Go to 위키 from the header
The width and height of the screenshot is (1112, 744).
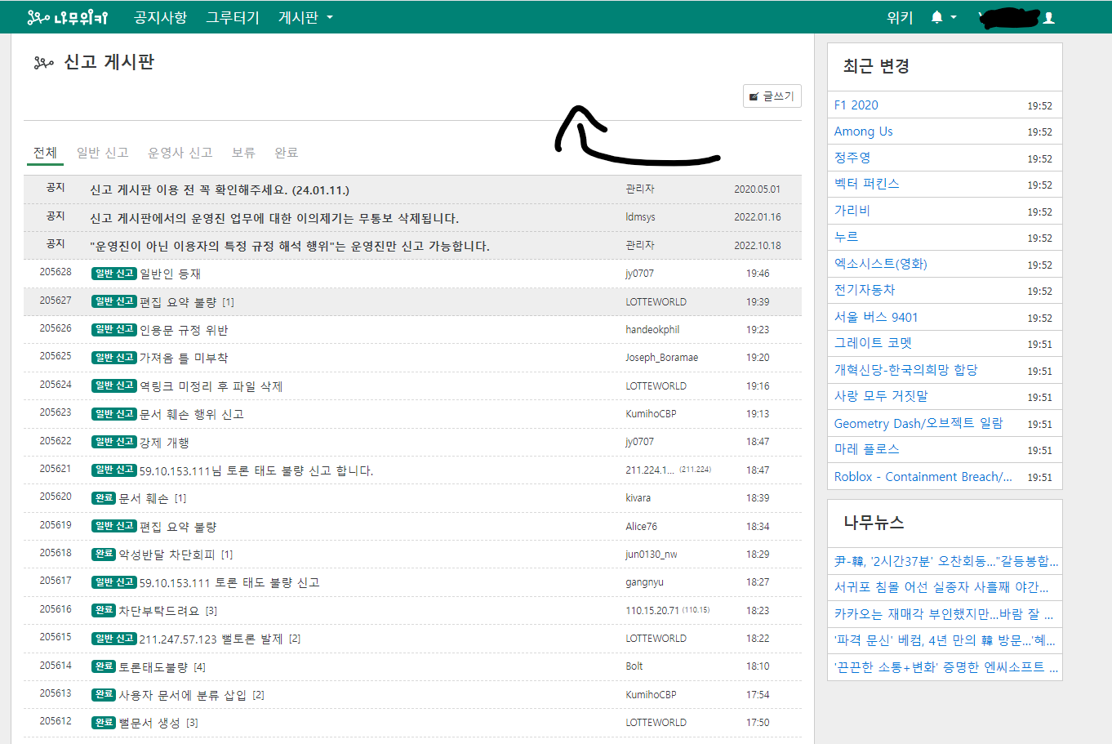pos(899,17)
